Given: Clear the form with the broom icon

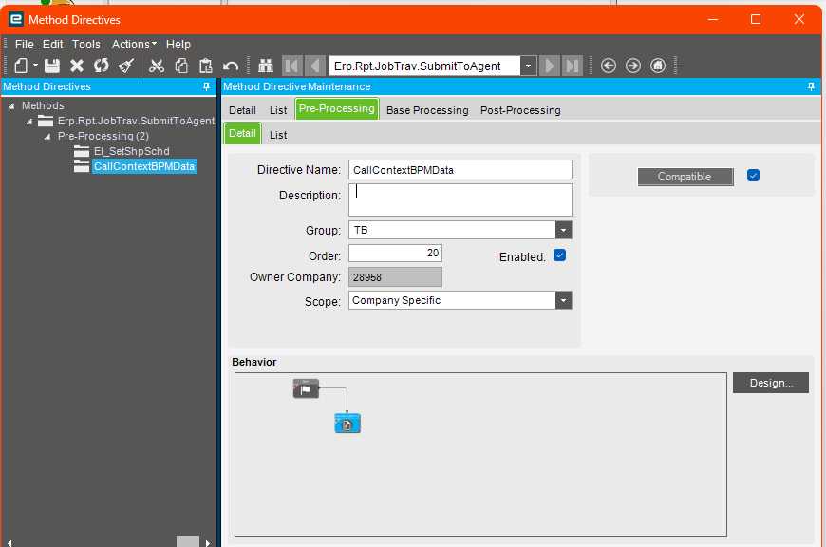Looking at the screenshot, I should tap(126, 66).
